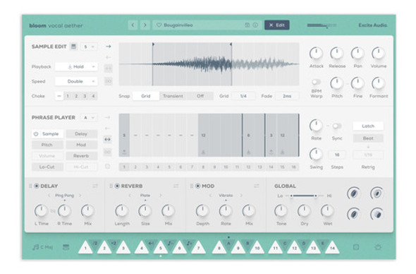Open the Playback mode dropdown set to Hold
416x274 pixels.
point(76,66)
